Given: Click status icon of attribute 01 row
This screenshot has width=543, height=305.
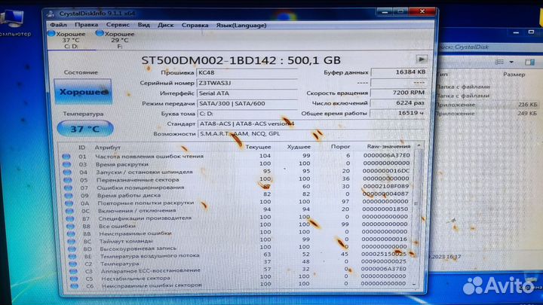Looking at the screenshot, I should (x=66, y=157).
